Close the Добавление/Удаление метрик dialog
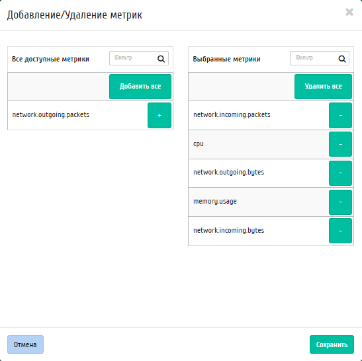This screenshot has height=361, width=362. [x=349, y=12]
